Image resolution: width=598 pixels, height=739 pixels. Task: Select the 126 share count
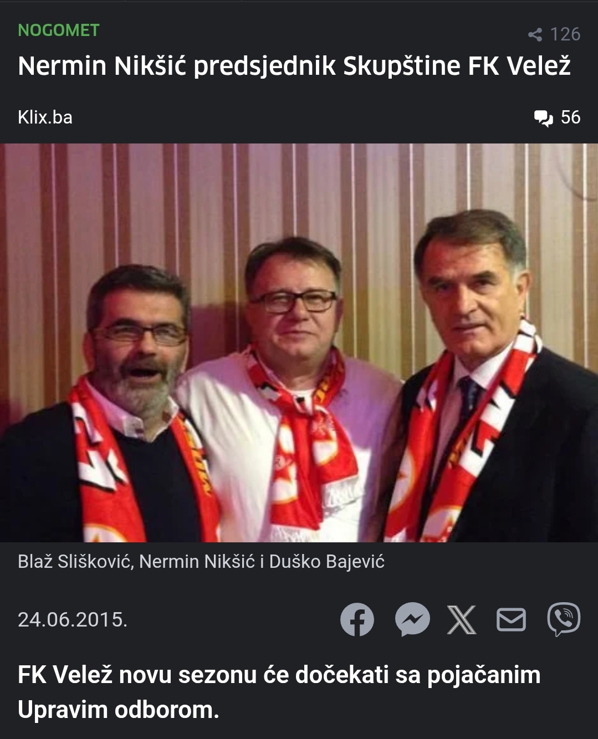(x=565, y=34)
